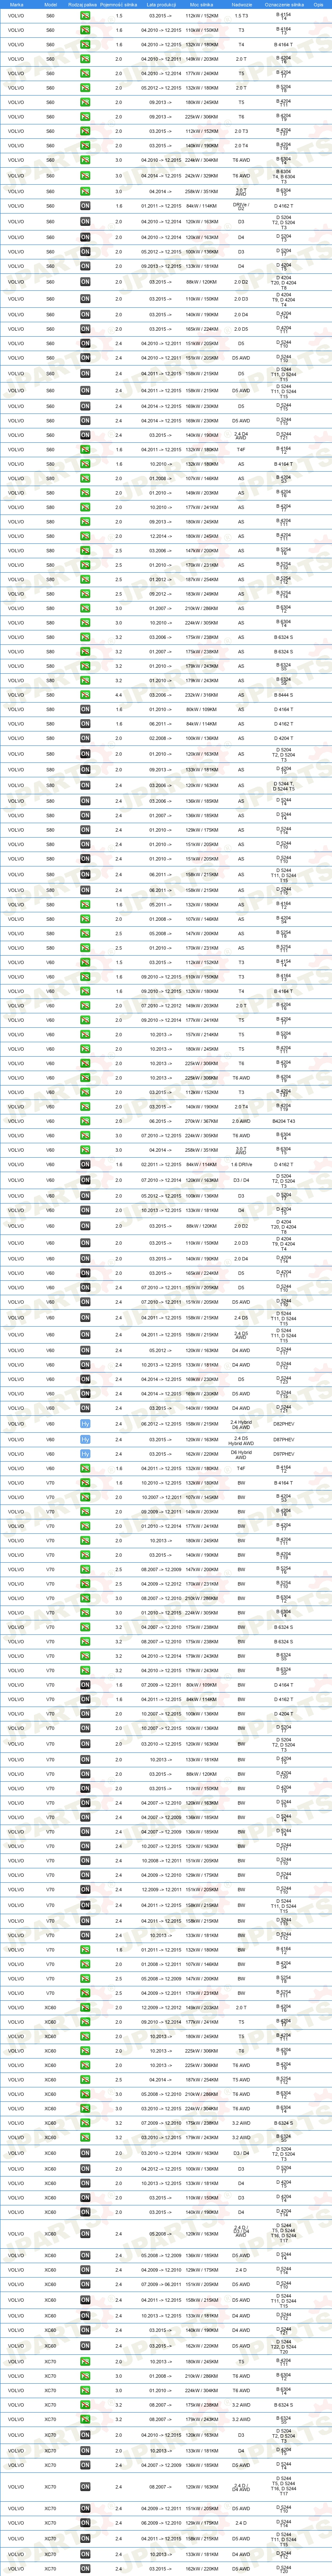Click the Nadwozie column header
332x2576 pixels.
pyautogui.click(x=241, y=4)
